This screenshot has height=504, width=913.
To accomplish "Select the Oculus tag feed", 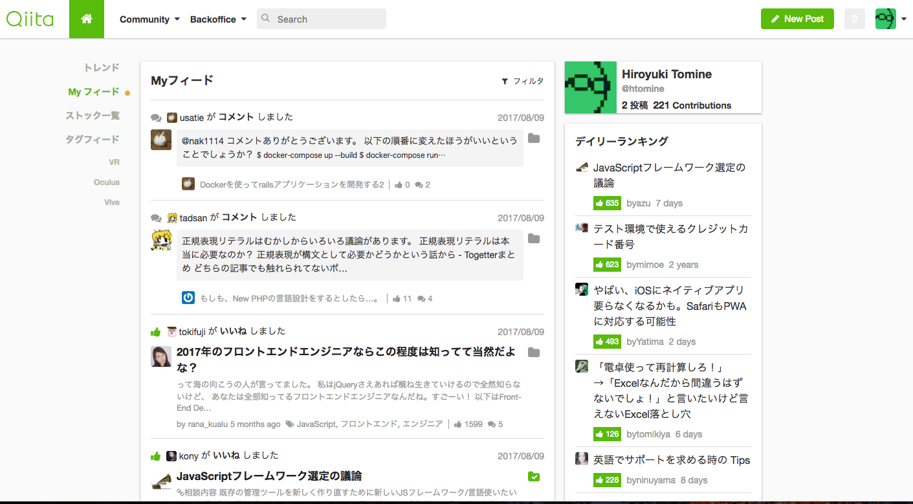I will tap(107, 182).
